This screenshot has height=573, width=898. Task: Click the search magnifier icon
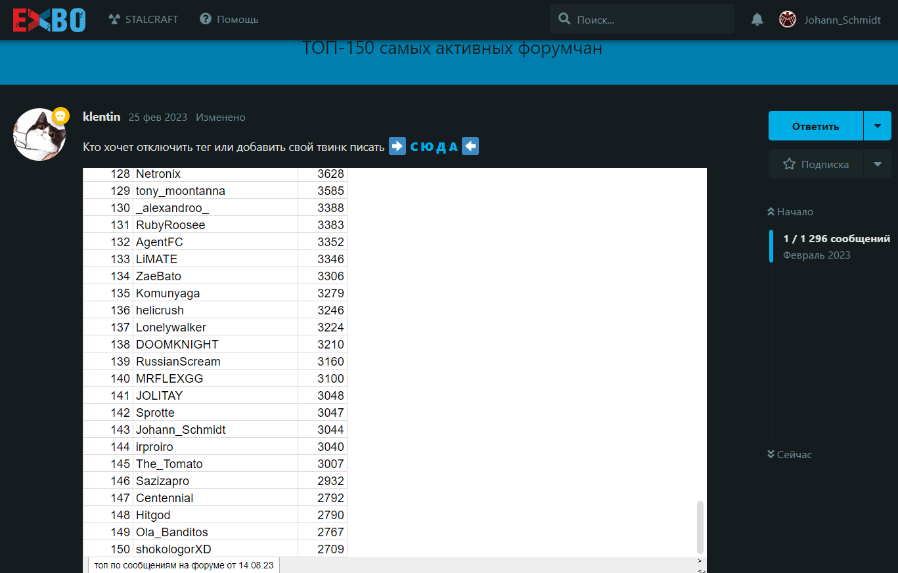564,19
